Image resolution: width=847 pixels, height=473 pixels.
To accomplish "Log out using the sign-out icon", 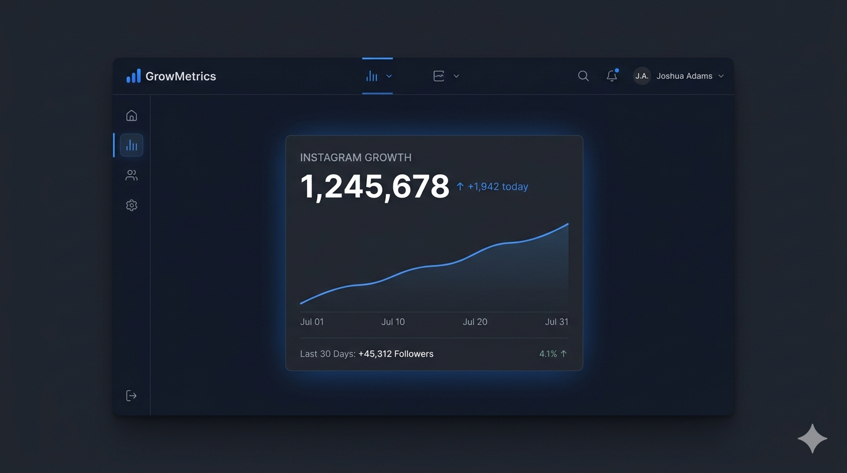I will tap(131, 395).
